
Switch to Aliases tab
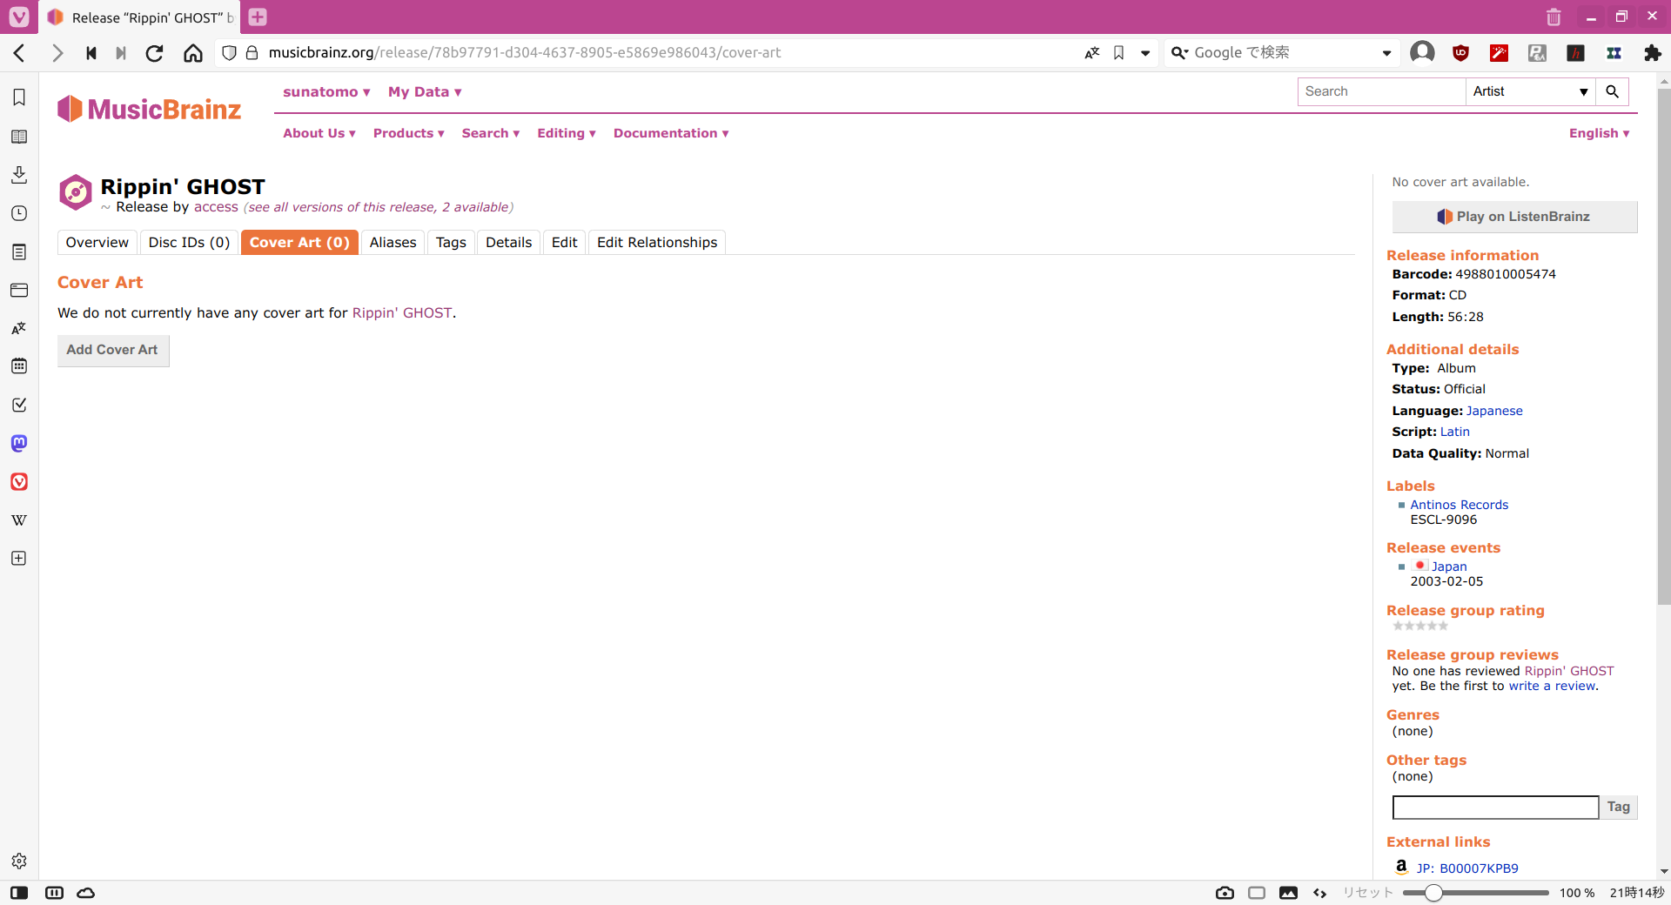coord(393,243)
